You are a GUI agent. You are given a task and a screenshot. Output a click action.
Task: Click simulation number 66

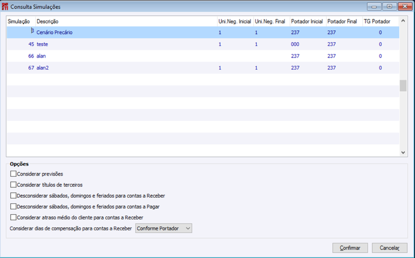31,56
